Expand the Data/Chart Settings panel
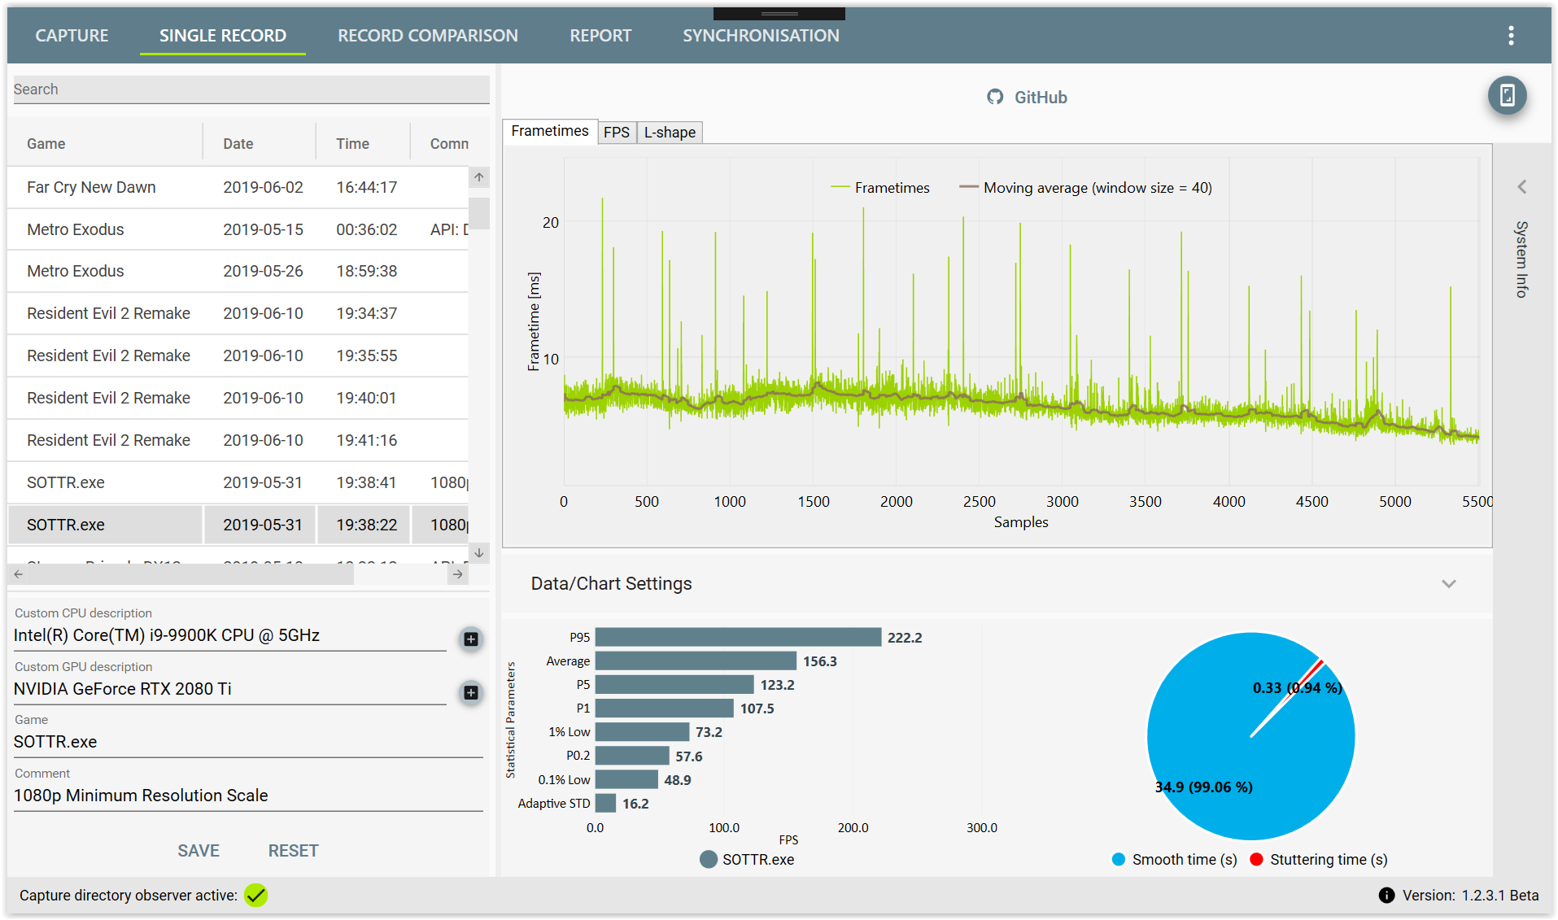 point(1449,584)
